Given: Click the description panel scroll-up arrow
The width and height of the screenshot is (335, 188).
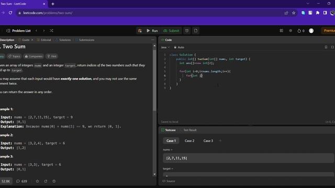Looking at the screenshot, I should pyautogui.click(x=154, y=45).
